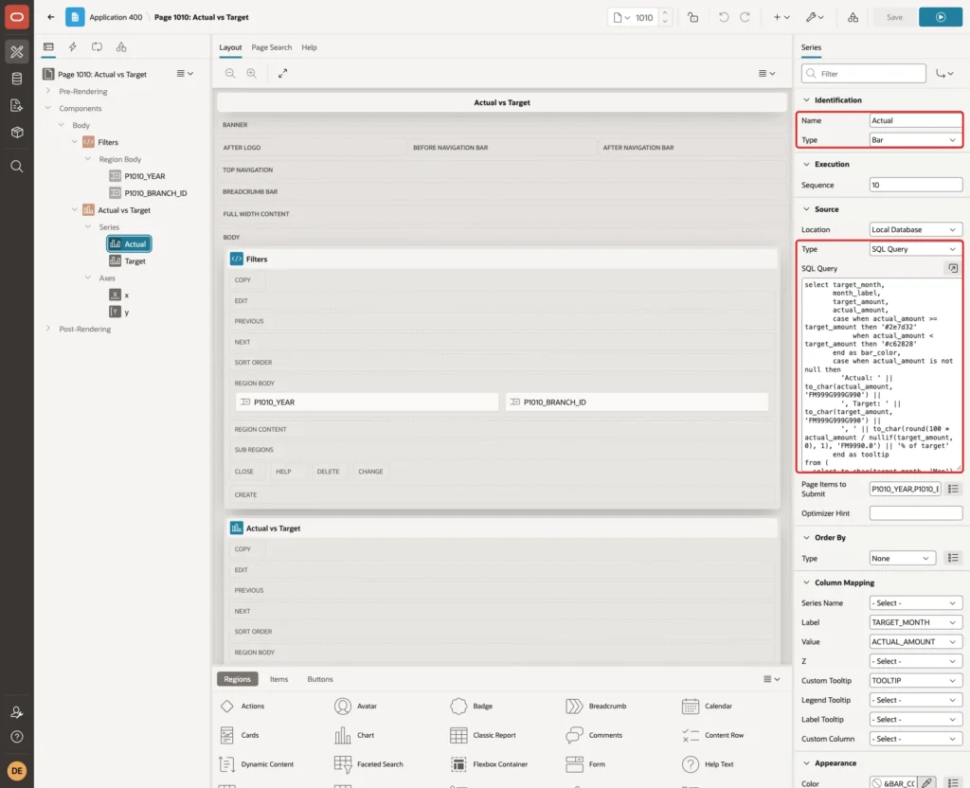Switch to the Page Search tab
Viewport: 970px width, 788px height.
click(x=271, y=47)
